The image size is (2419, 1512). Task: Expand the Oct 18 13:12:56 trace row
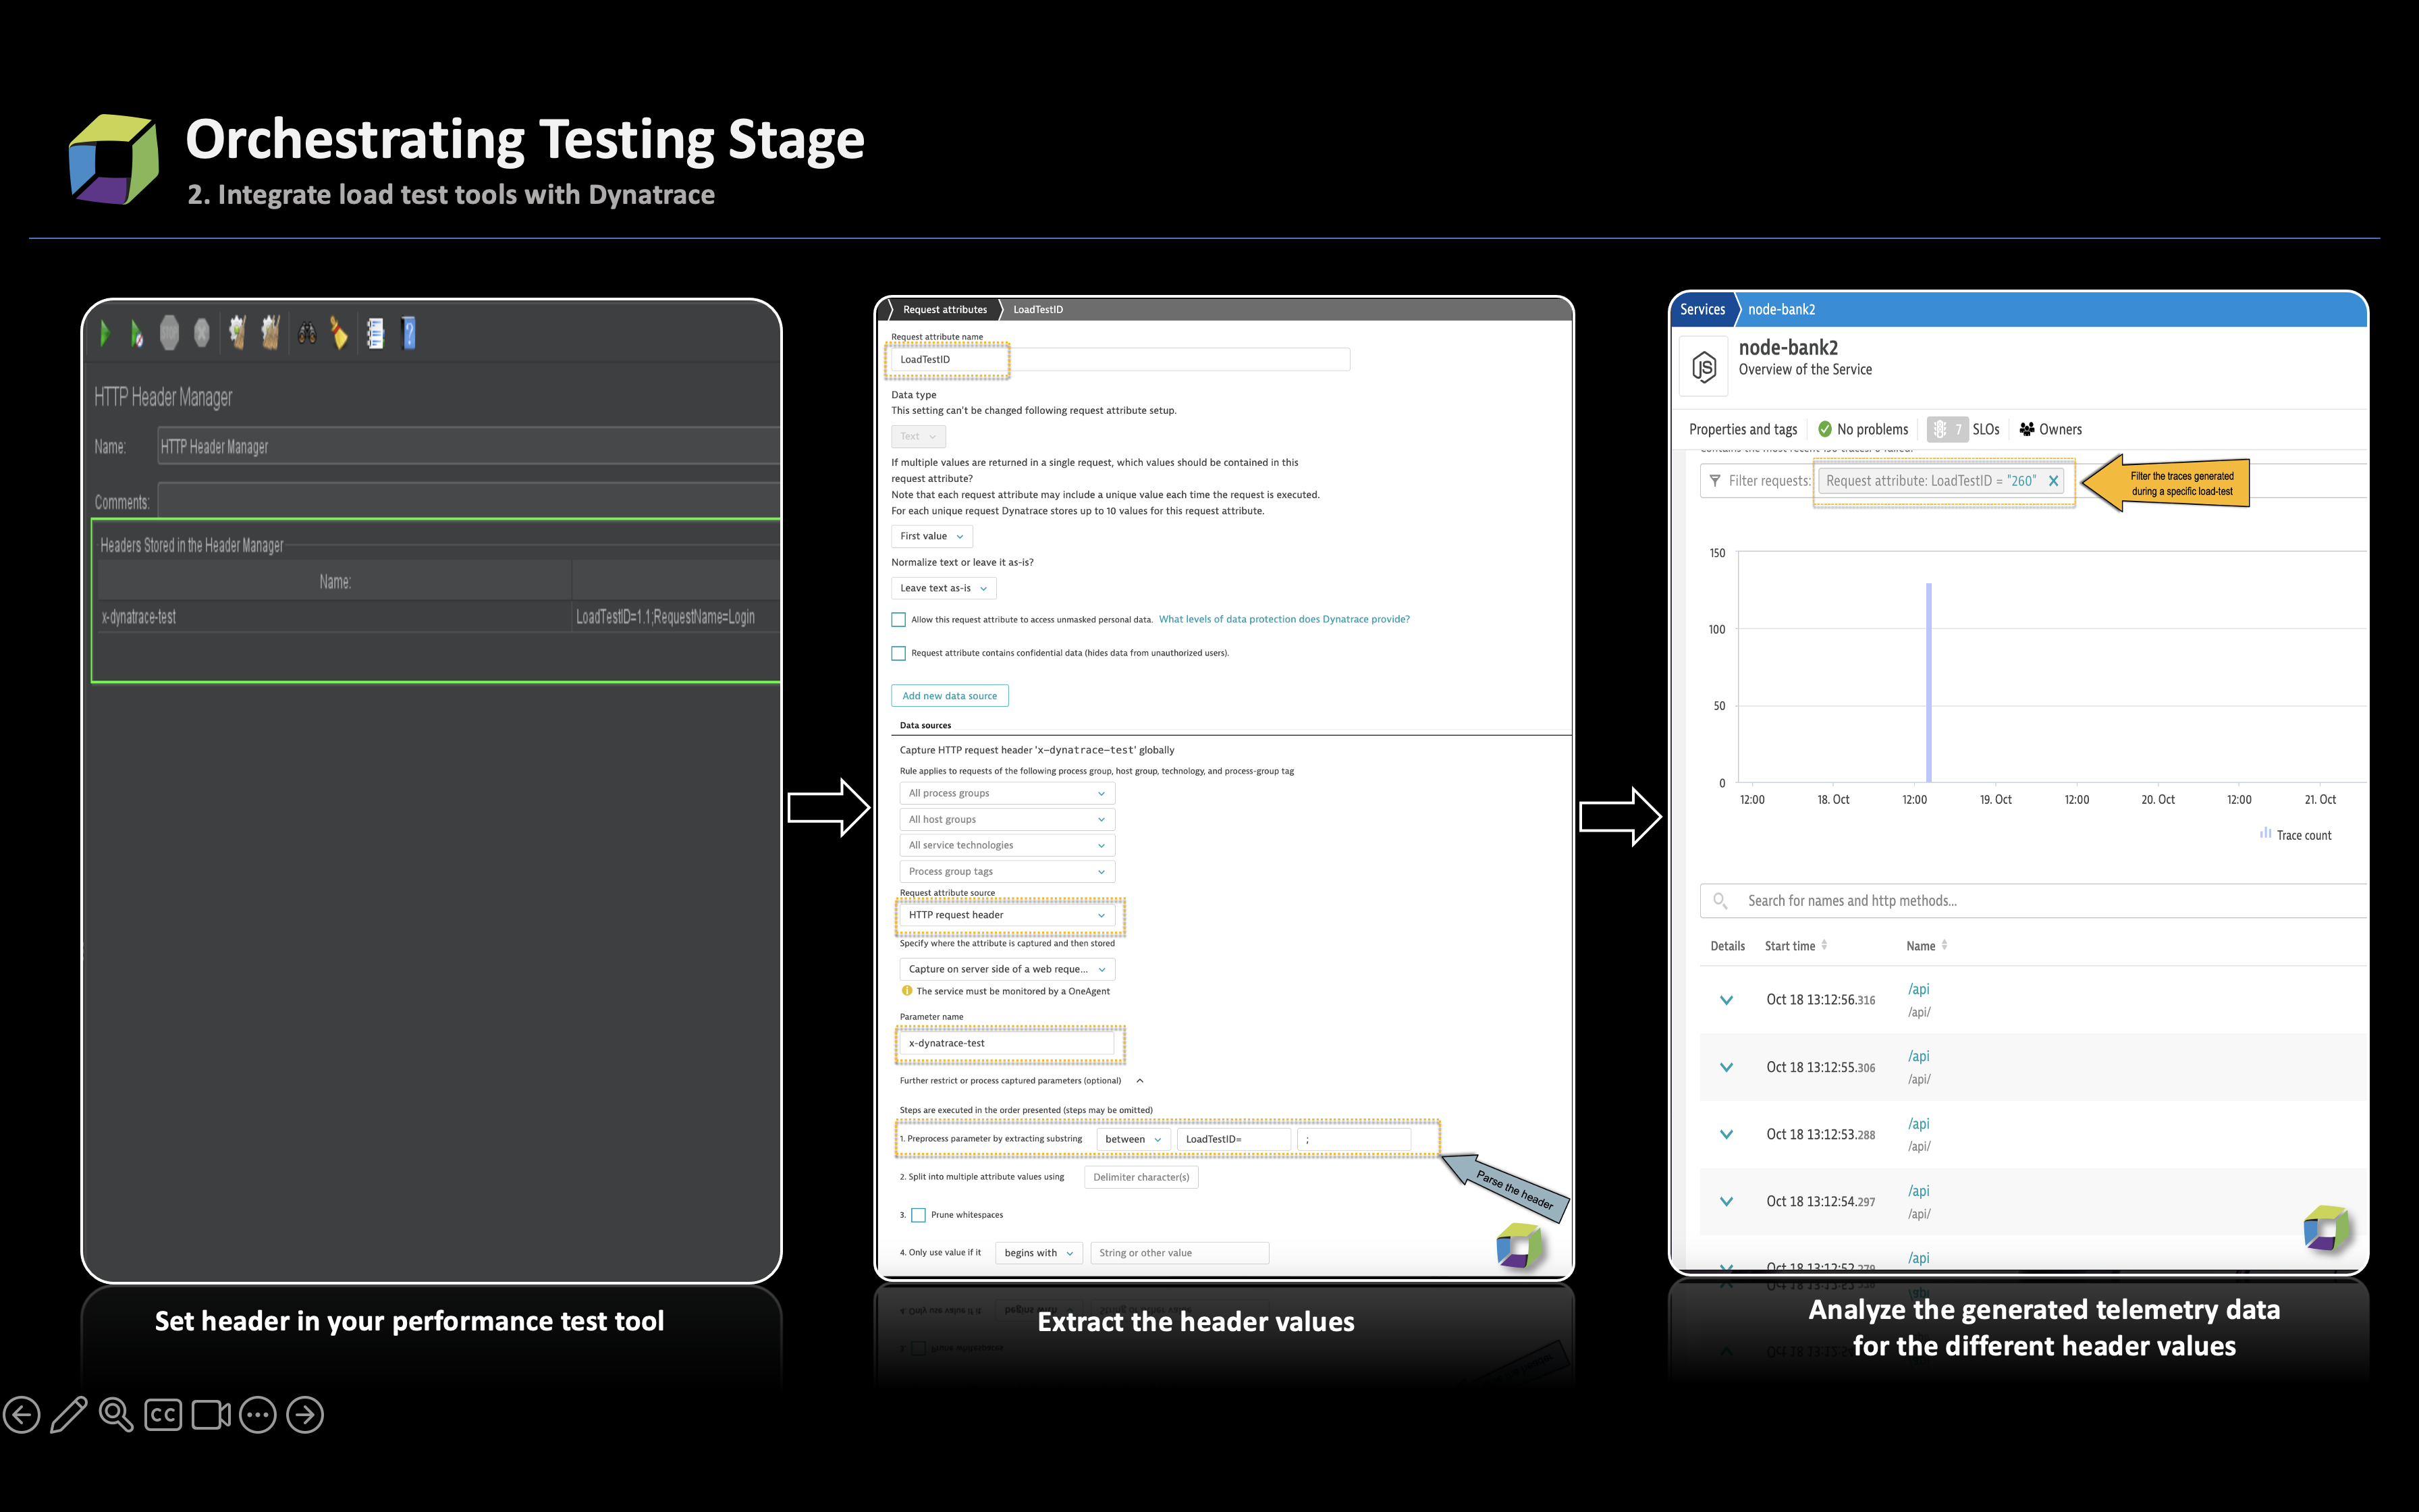click(1727, 1000)
